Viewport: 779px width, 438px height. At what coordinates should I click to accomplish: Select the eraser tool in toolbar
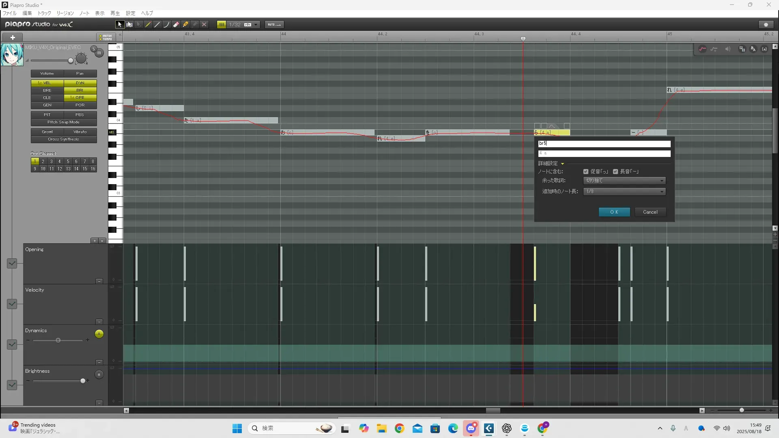176,25
